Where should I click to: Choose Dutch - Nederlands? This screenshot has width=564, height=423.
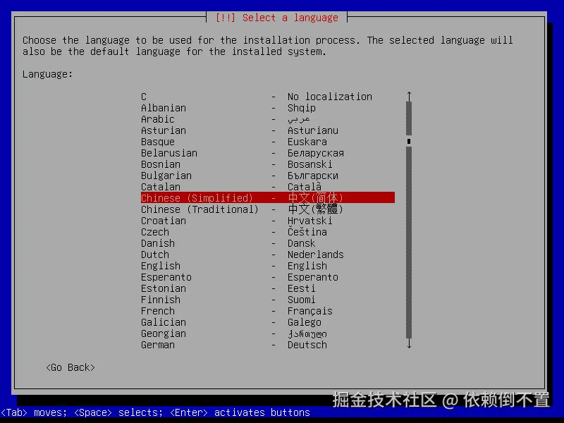click(x=268, y=255)
